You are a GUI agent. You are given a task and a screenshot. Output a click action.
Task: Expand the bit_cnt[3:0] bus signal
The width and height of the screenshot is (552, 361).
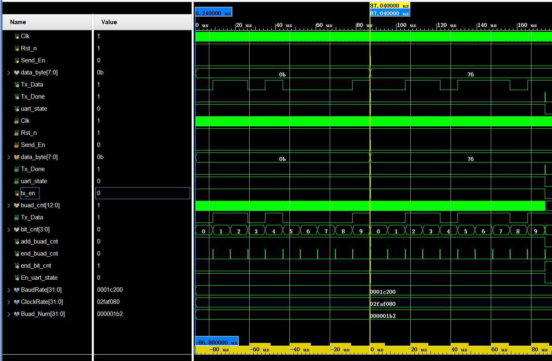coord(9,229)
